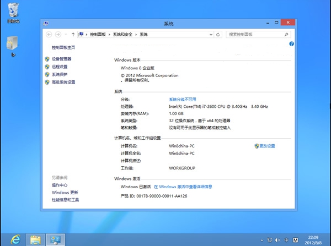The image size is (331, 246).
Task: Select 系统和安全 in the breadcrumb path
Action: 124,34
